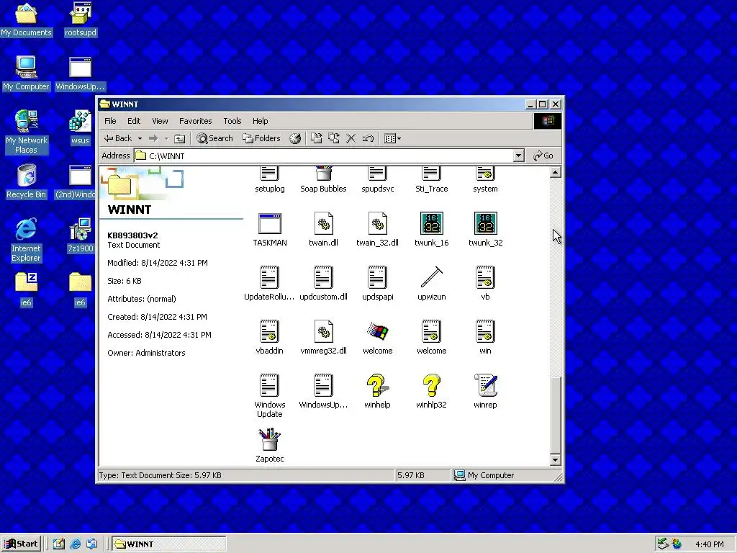Select the welcome program with Windows flag icon
This screenshot has width=737, height=553.
(377, 337)
